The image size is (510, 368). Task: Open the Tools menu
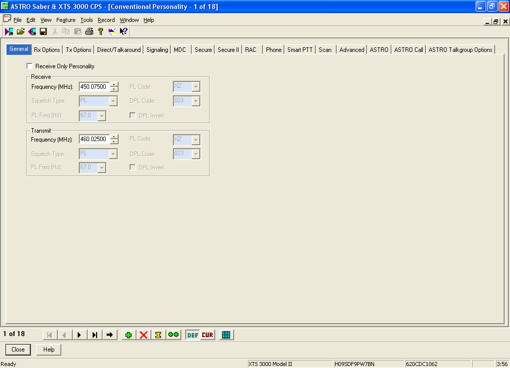point(87,20)
